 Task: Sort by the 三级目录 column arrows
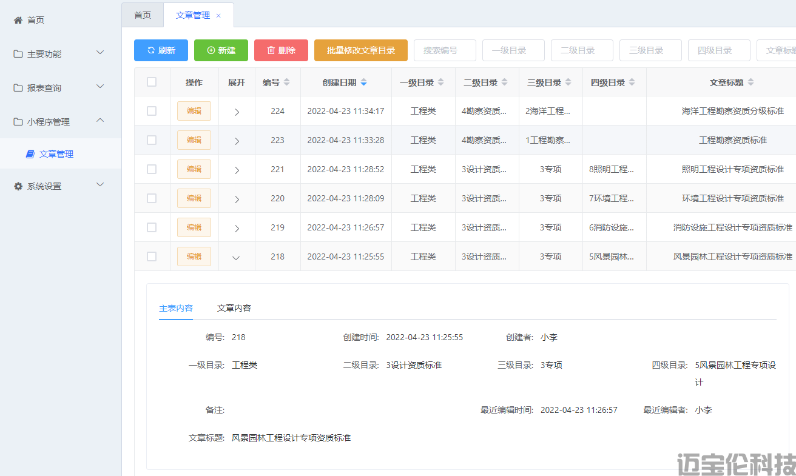[568, 82]
